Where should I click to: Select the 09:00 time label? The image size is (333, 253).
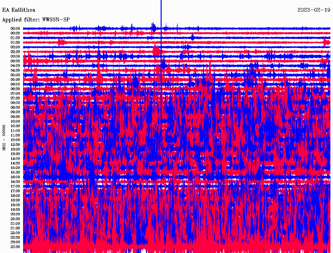[x=15, y=112]
